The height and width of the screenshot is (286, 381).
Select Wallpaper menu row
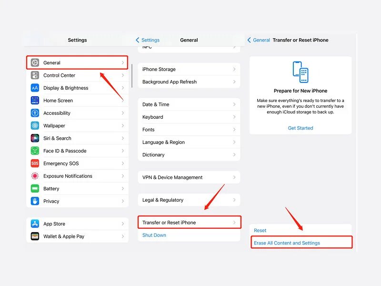(77, 126)
